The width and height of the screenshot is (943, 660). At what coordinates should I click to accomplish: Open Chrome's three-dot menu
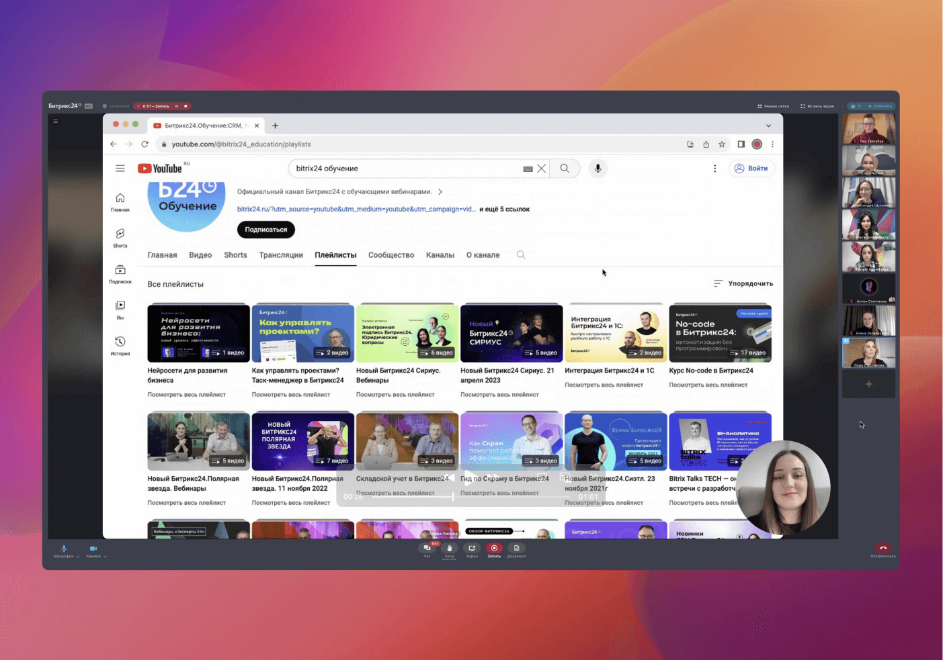click(x=772, y=144)
